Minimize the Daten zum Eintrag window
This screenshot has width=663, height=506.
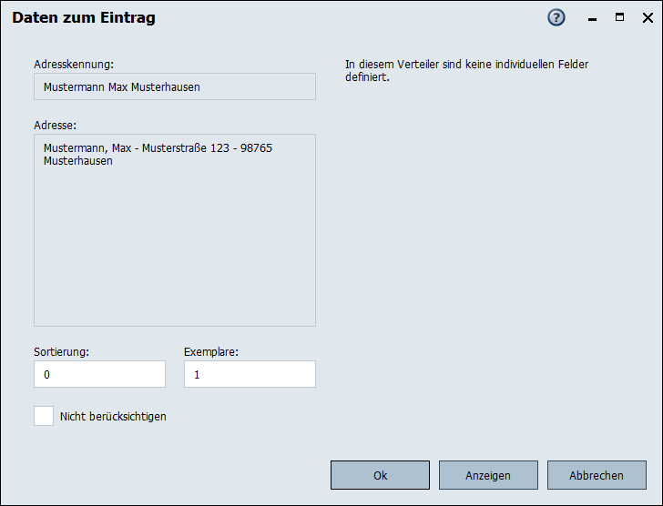click(592, 18)
